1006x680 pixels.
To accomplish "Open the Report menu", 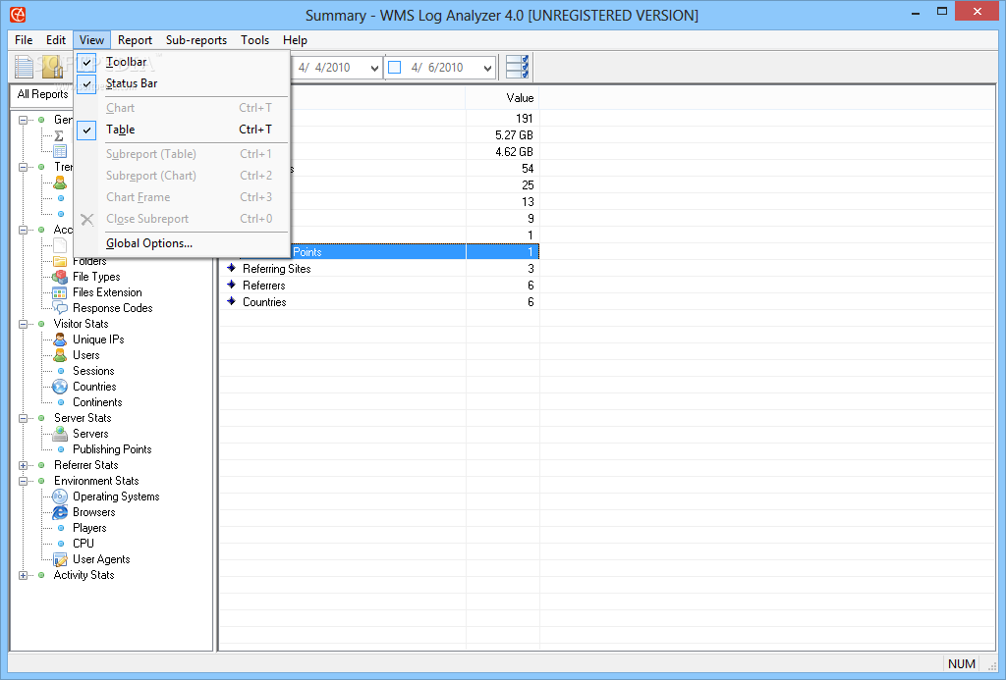I will click(135, 39).
